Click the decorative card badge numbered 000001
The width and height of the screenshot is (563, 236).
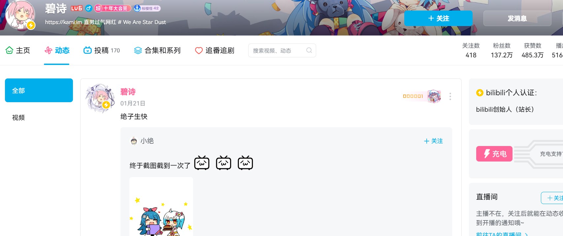click(x=422, y=96)
